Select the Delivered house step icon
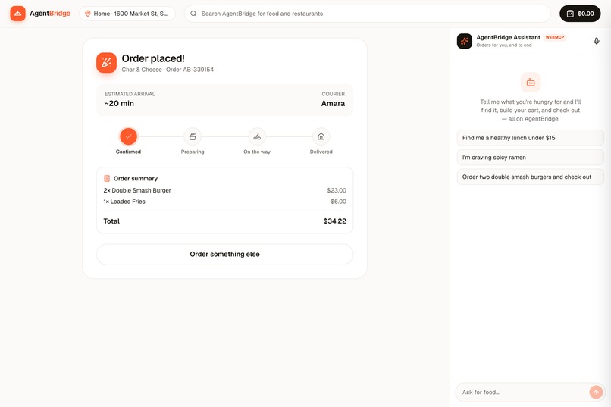 tap(321, 136)
